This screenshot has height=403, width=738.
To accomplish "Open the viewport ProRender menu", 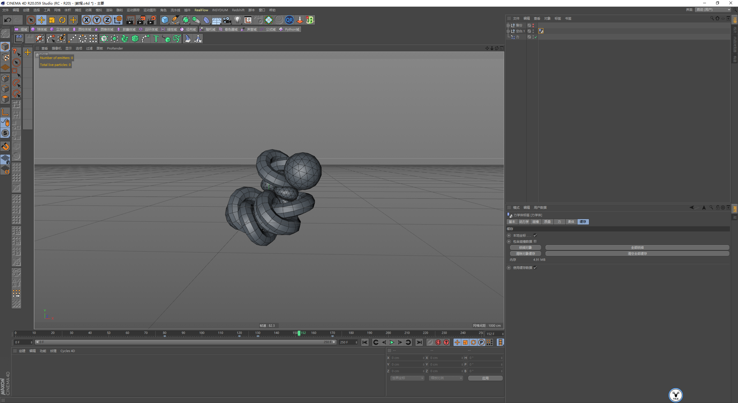I will (115, 48).
